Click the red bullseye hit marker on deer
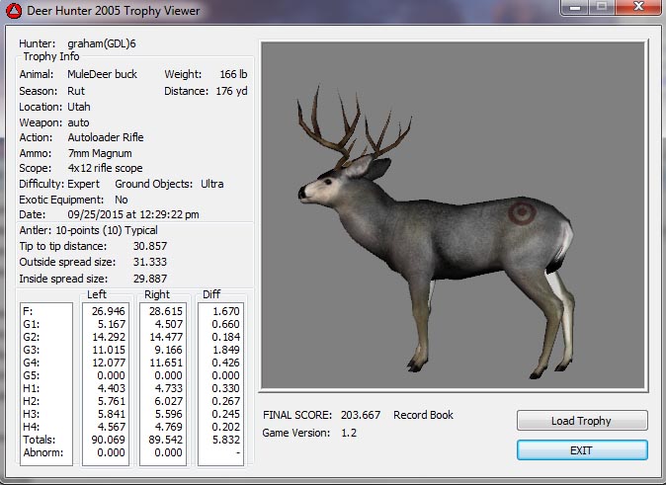This screenshot has width=666, height=485. click(x=519, y=211)
